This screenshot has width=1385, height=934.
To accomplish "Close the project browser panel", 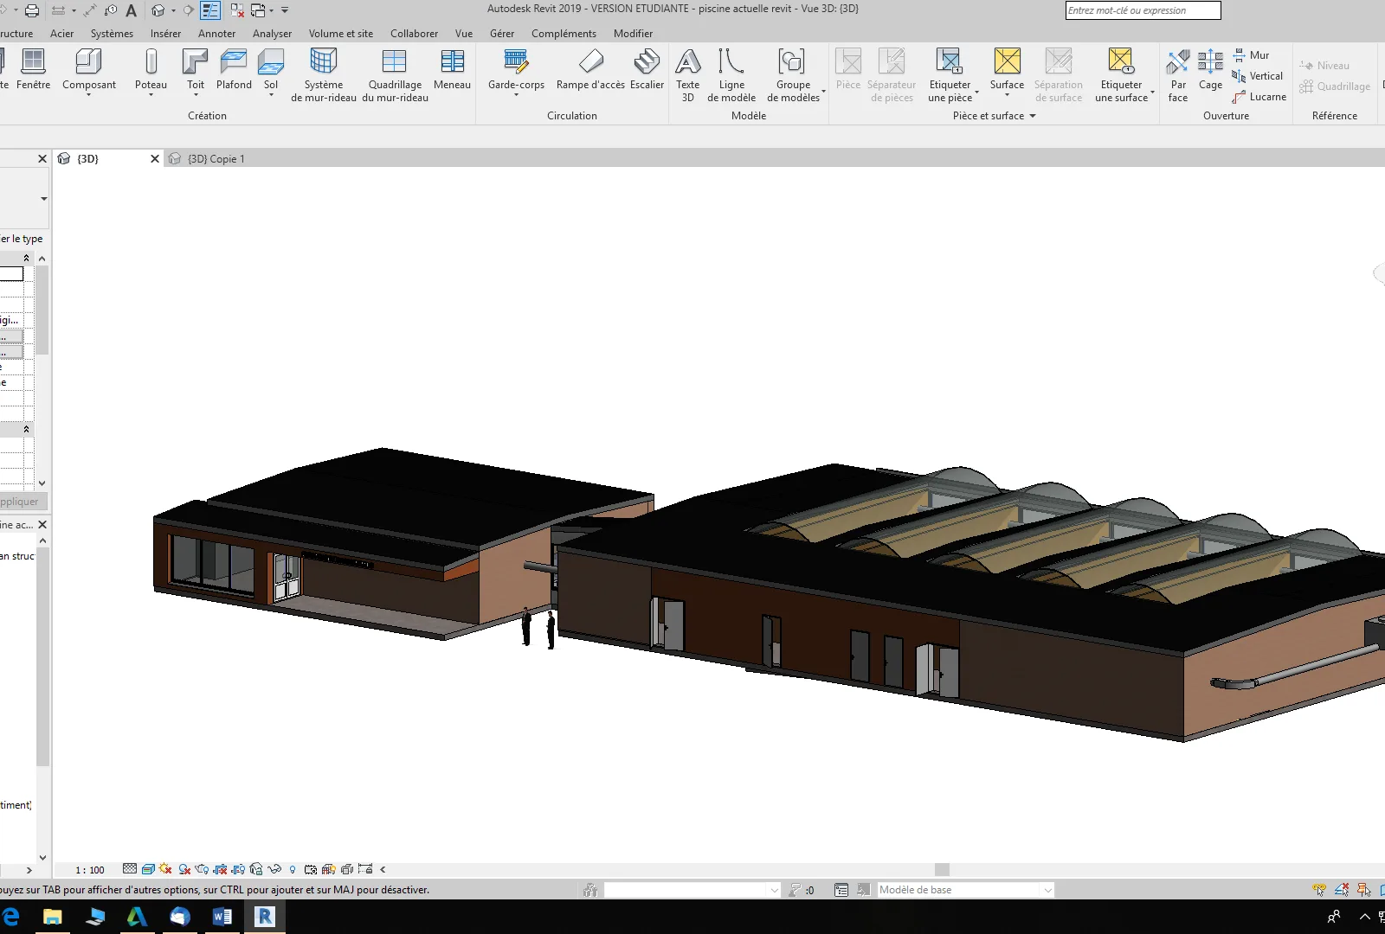I will click(x=42, y=525).
